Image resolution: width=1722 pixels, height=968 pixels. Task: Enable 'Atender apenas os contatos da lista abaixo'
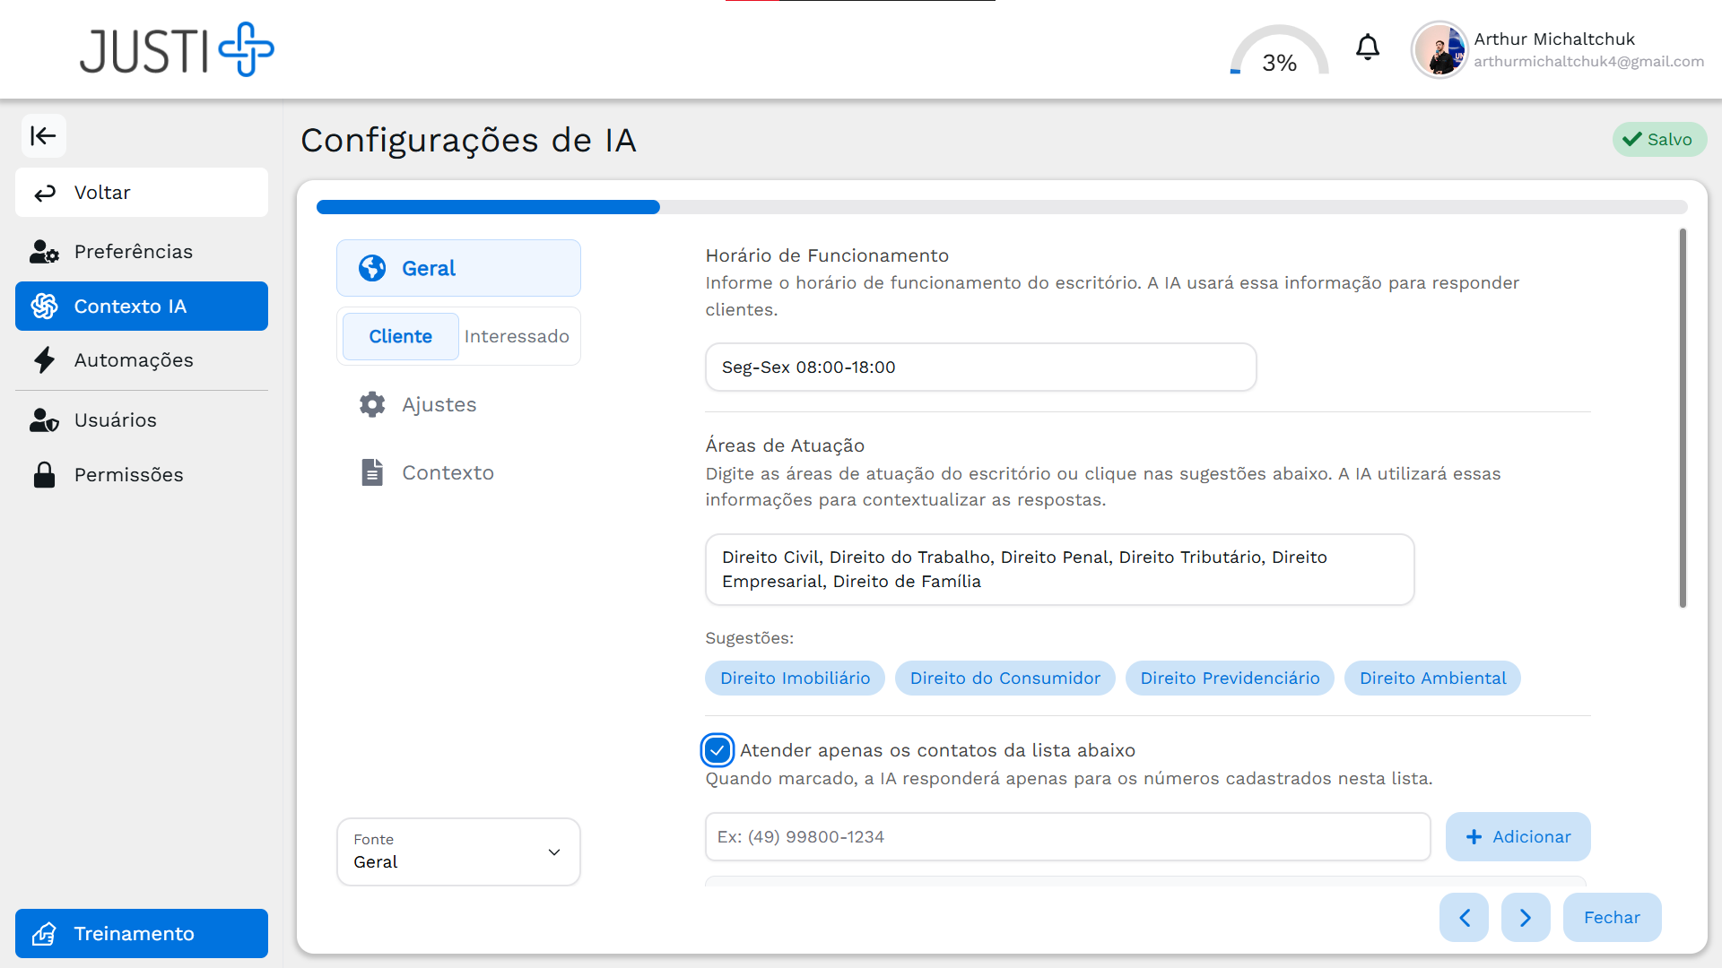(x=717, y=749)
